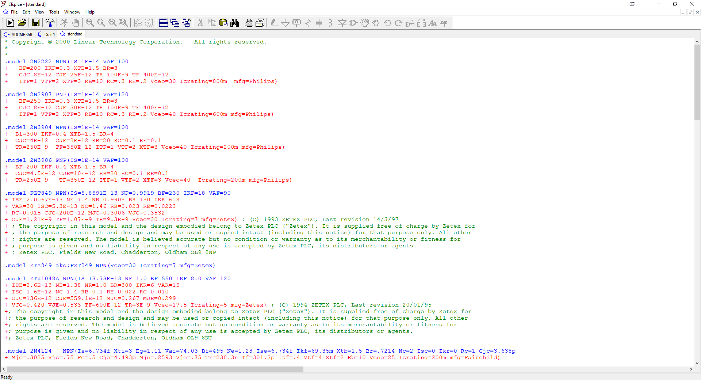The height and width of the screenshot is (380, 701).
Task: Click the Tile Windows Horizontally icon
Action: click(164, 23)
